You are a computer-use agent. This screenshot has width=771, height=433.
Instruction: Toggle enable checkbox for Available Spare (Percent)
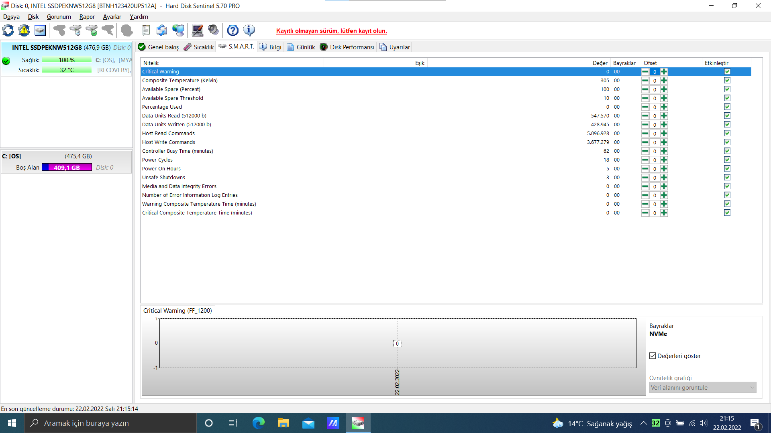pyautogui.click(x=727, y=89)
